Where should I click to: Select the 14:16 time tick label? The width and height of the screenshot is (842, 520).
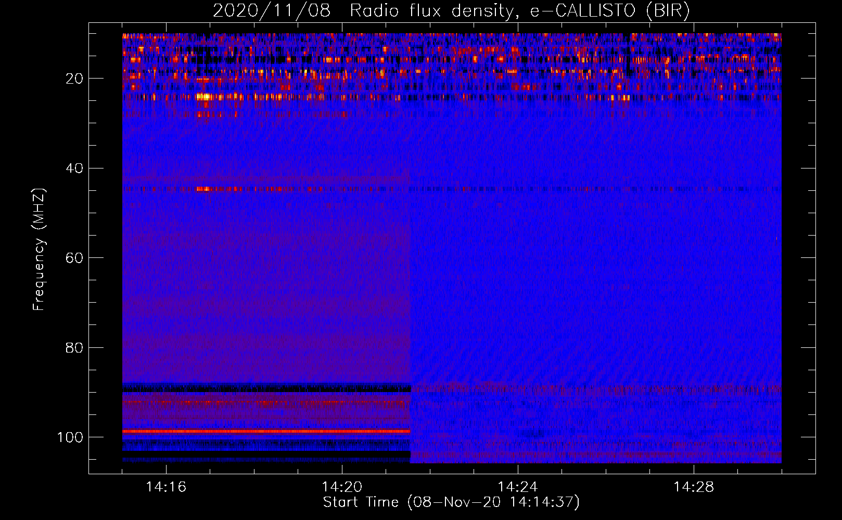tap(166, 487)
